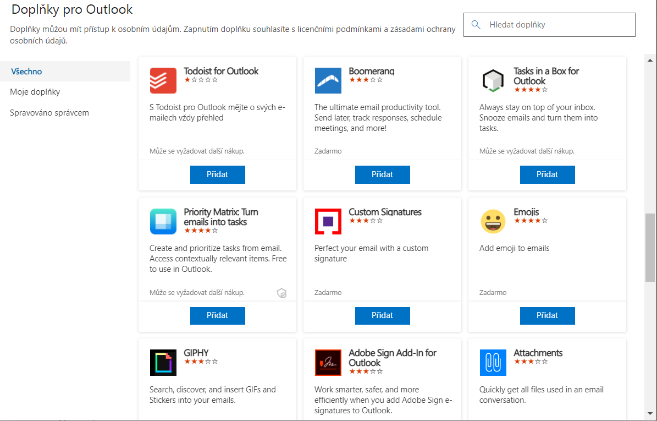Click the Tasks in a Box hexagon icon
The height and width of the screenshot is (421, 657).
pyautogui.click(x=493, y=80)
